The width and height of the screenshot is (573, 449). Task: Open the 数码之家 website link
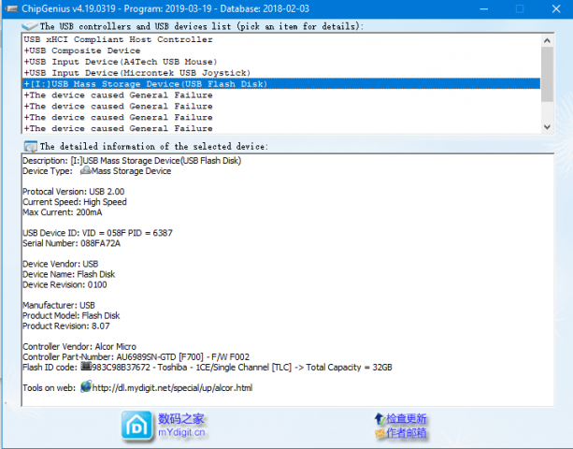[x=181, y=418]
